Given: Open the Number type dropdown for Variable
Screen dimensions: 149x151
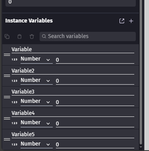Looking at the screenshot, I should [36, 59].
